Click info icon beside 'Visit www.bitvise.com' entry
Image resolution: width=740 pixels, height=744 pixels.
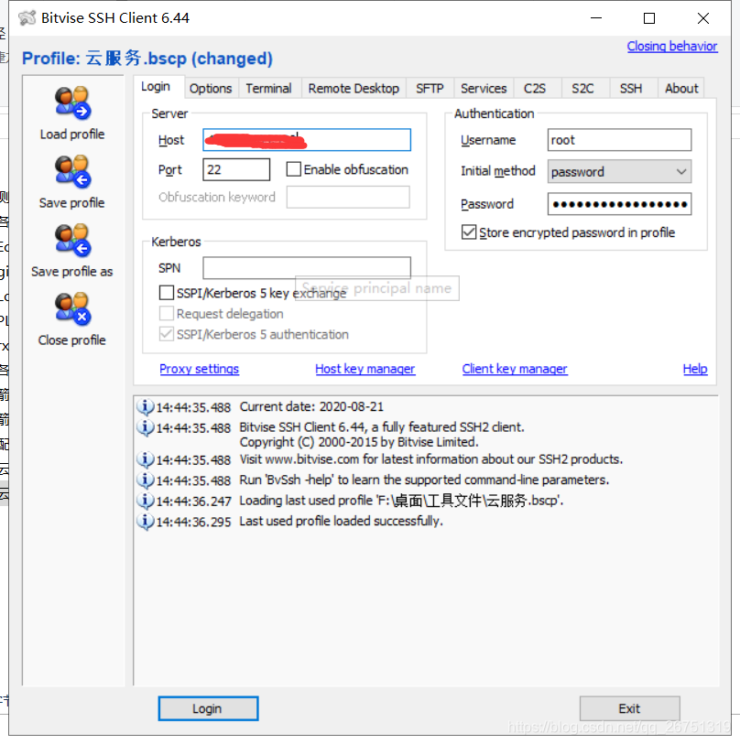(x=146, y=459)
